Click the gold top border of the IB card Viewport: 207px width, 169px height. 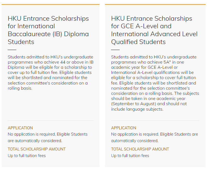pos(51,4)
